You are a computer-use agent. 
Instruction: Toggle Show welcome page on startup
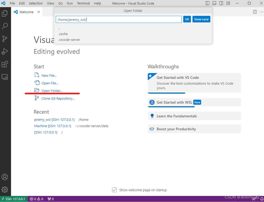[114, 190]
